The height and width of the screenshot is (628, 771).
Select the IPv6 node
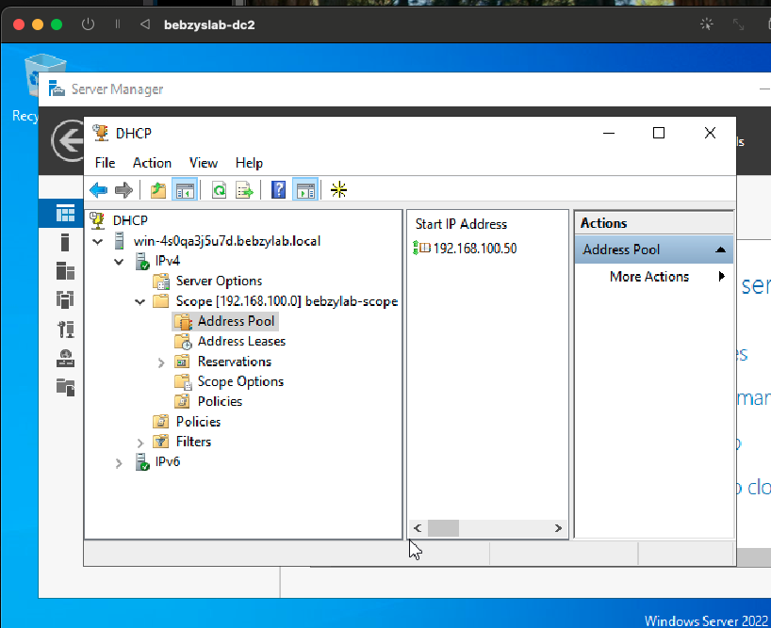167,461
